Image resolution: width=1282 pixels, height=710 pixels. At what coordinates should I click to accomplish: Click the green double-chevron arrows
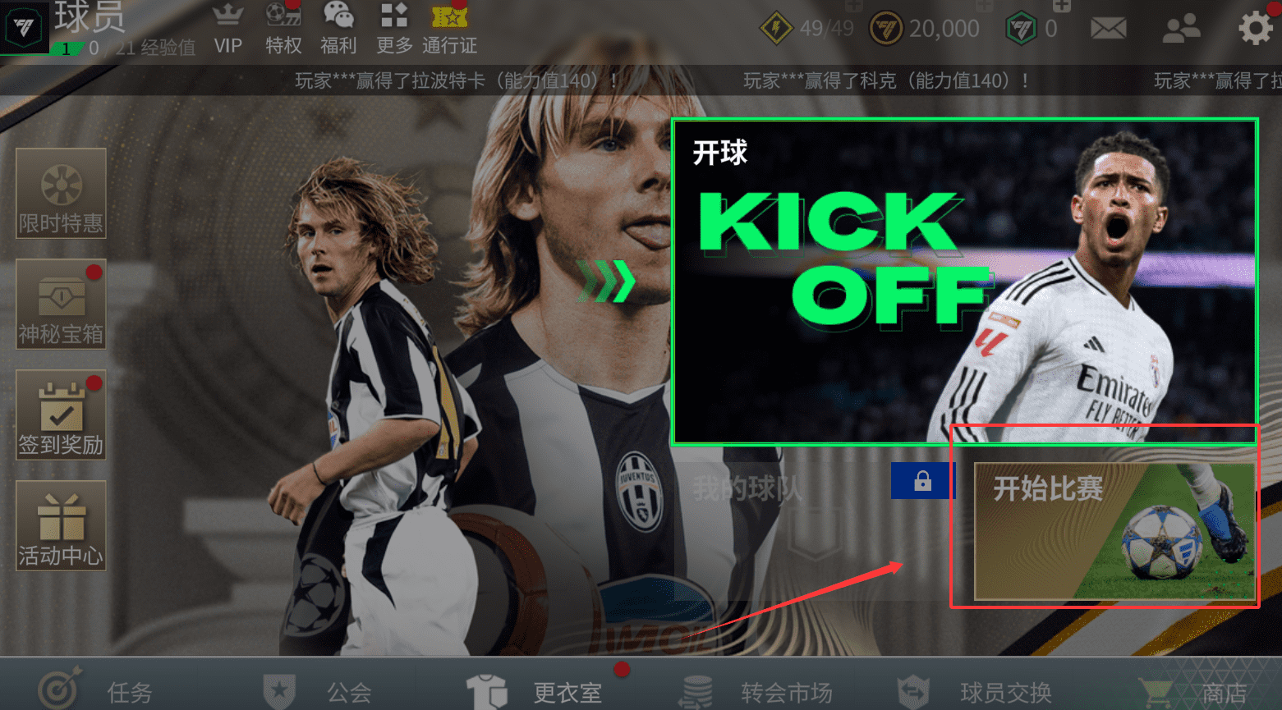[x=606, y=282]
